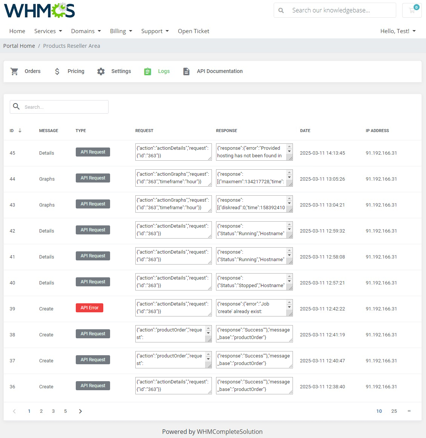Select Home in the navigation bar
Image resolution: width=426 pixels, height=438 pixels.
[x=17, y=31]
